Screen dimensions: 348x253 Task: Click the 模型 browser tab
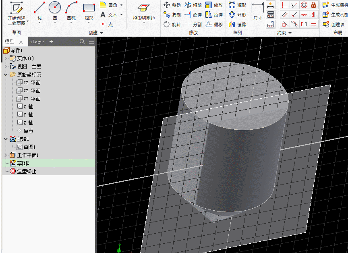[9, 41]
